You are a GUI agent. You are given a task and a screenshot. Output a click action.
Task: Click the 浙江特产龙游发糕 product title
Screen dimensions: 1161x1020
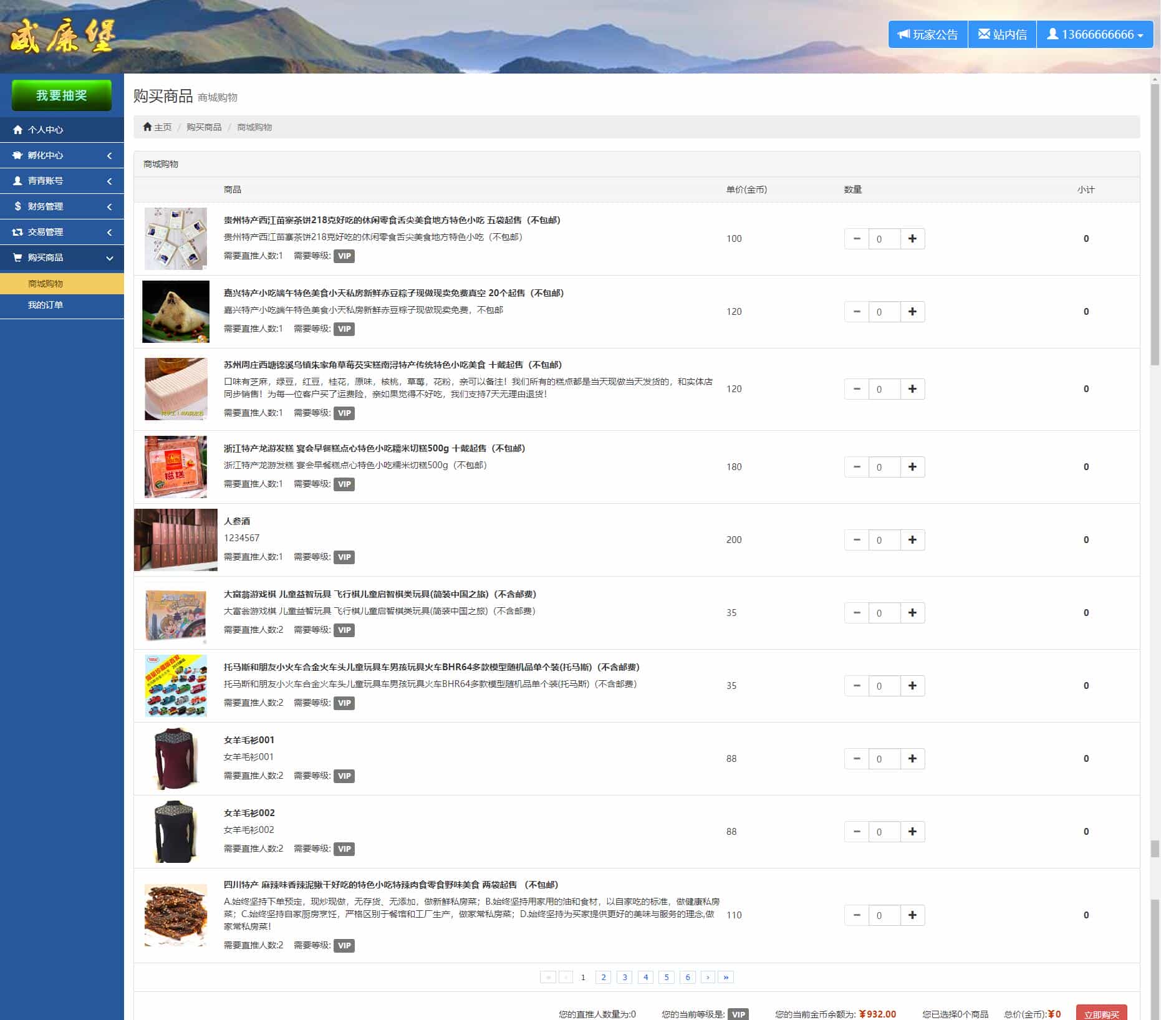click(374, 448)
